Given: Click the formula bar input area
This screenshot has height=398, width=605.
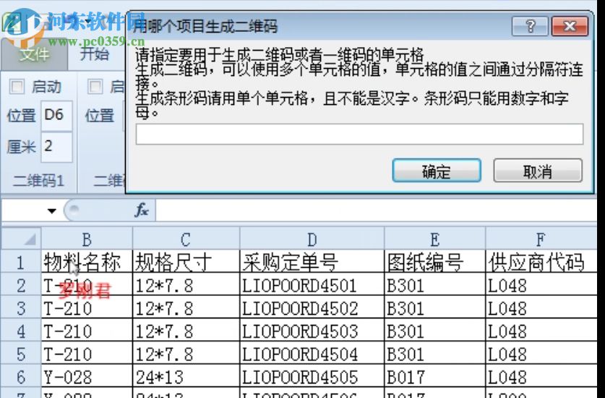Looking at the screenshot, I should click(376, 211).
